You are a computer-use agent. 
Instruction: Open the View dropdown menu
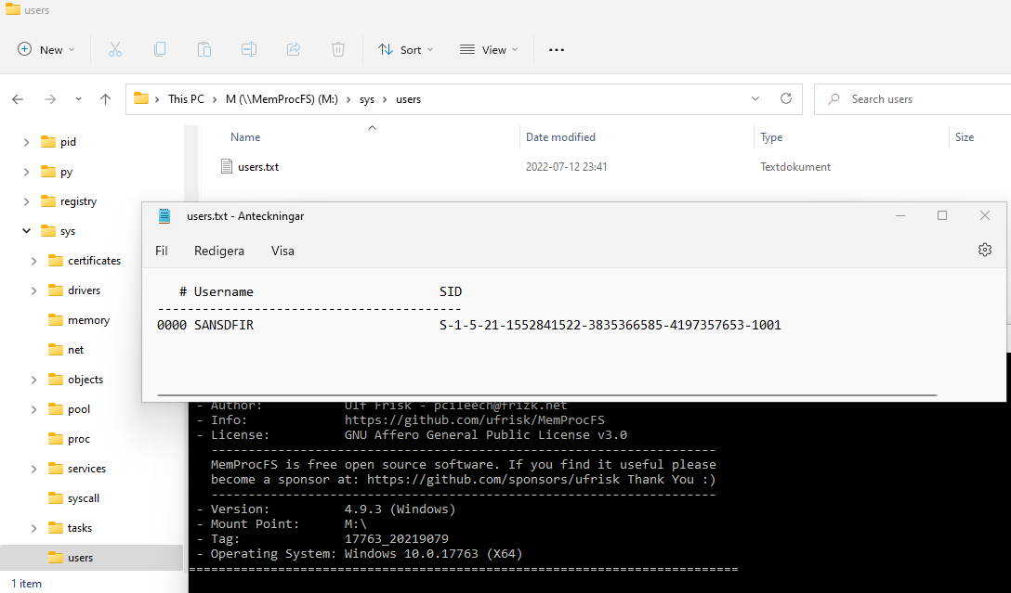pos(489,50)
